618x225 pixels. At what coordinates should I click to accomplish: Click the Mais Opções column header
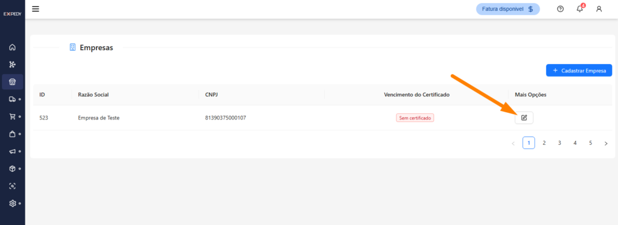(530, 95)
